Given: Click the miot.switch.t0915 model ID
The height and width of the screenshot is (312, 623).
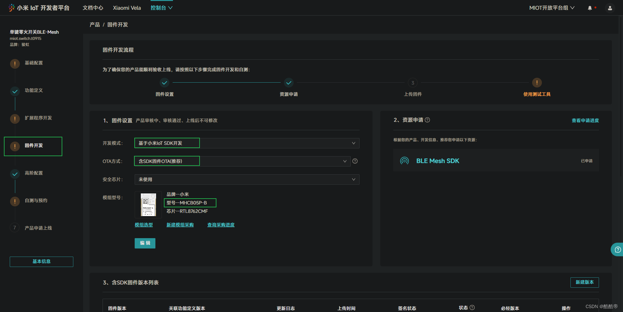Looking at the screenshot, I should tap(25, 39).
